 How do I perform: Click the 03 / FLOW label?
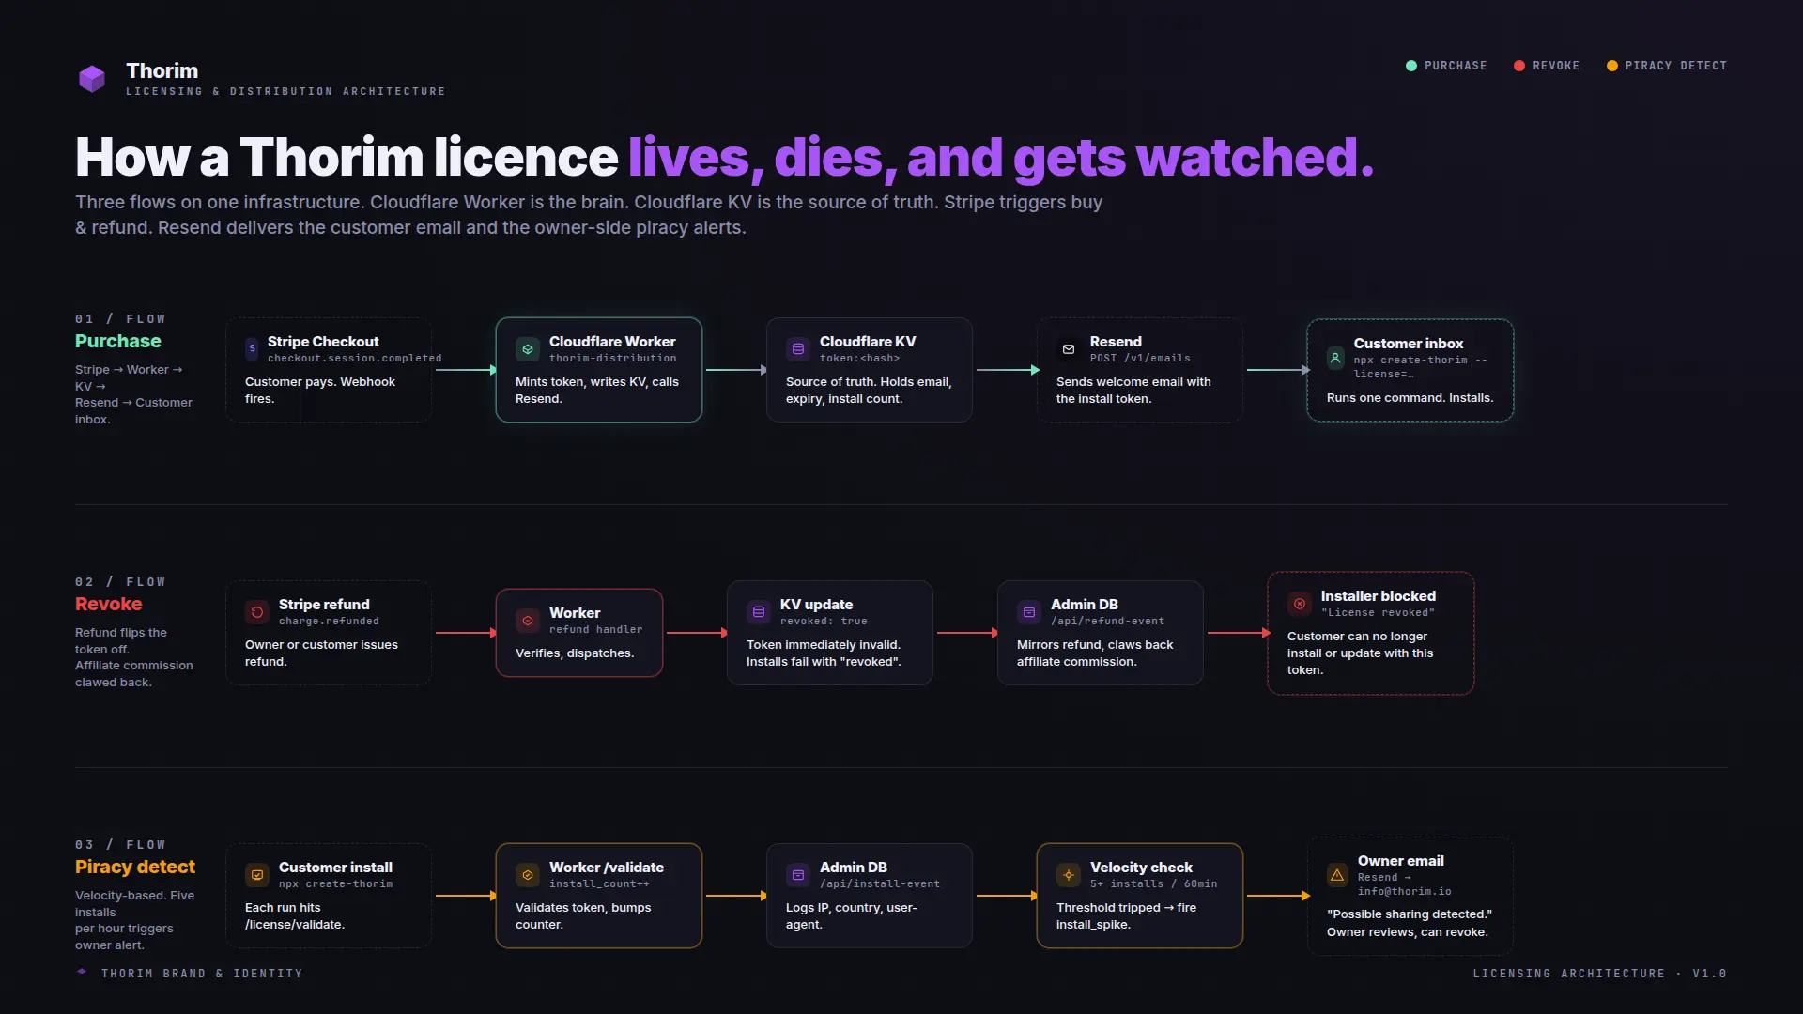120,845
